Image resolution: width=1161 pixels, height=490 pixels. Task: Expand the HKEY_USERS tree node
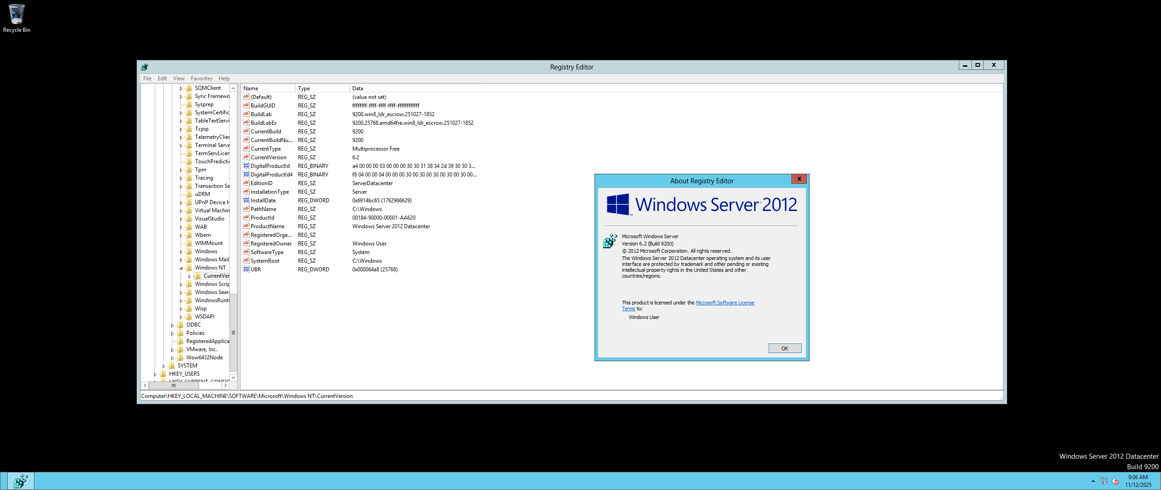[x=155, y=374]
